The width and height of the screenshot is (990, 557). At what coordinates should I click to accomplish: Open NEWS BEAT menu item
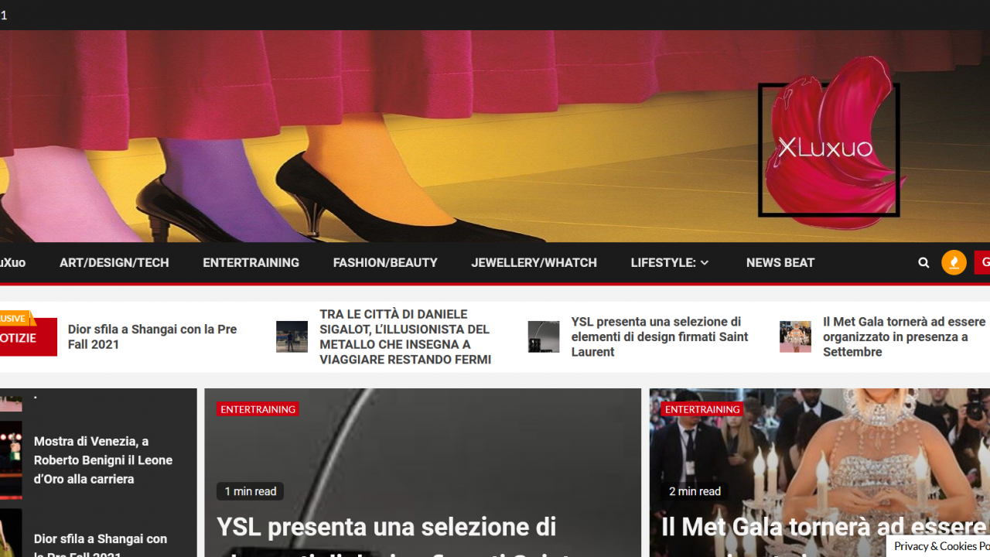tap(780, 263)
